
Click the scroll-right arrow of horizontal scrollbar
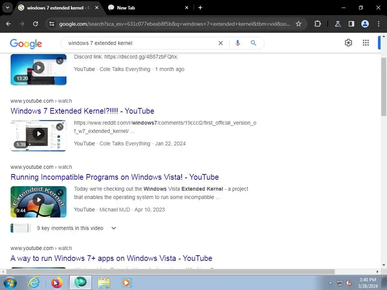click(x=377, y=272)
